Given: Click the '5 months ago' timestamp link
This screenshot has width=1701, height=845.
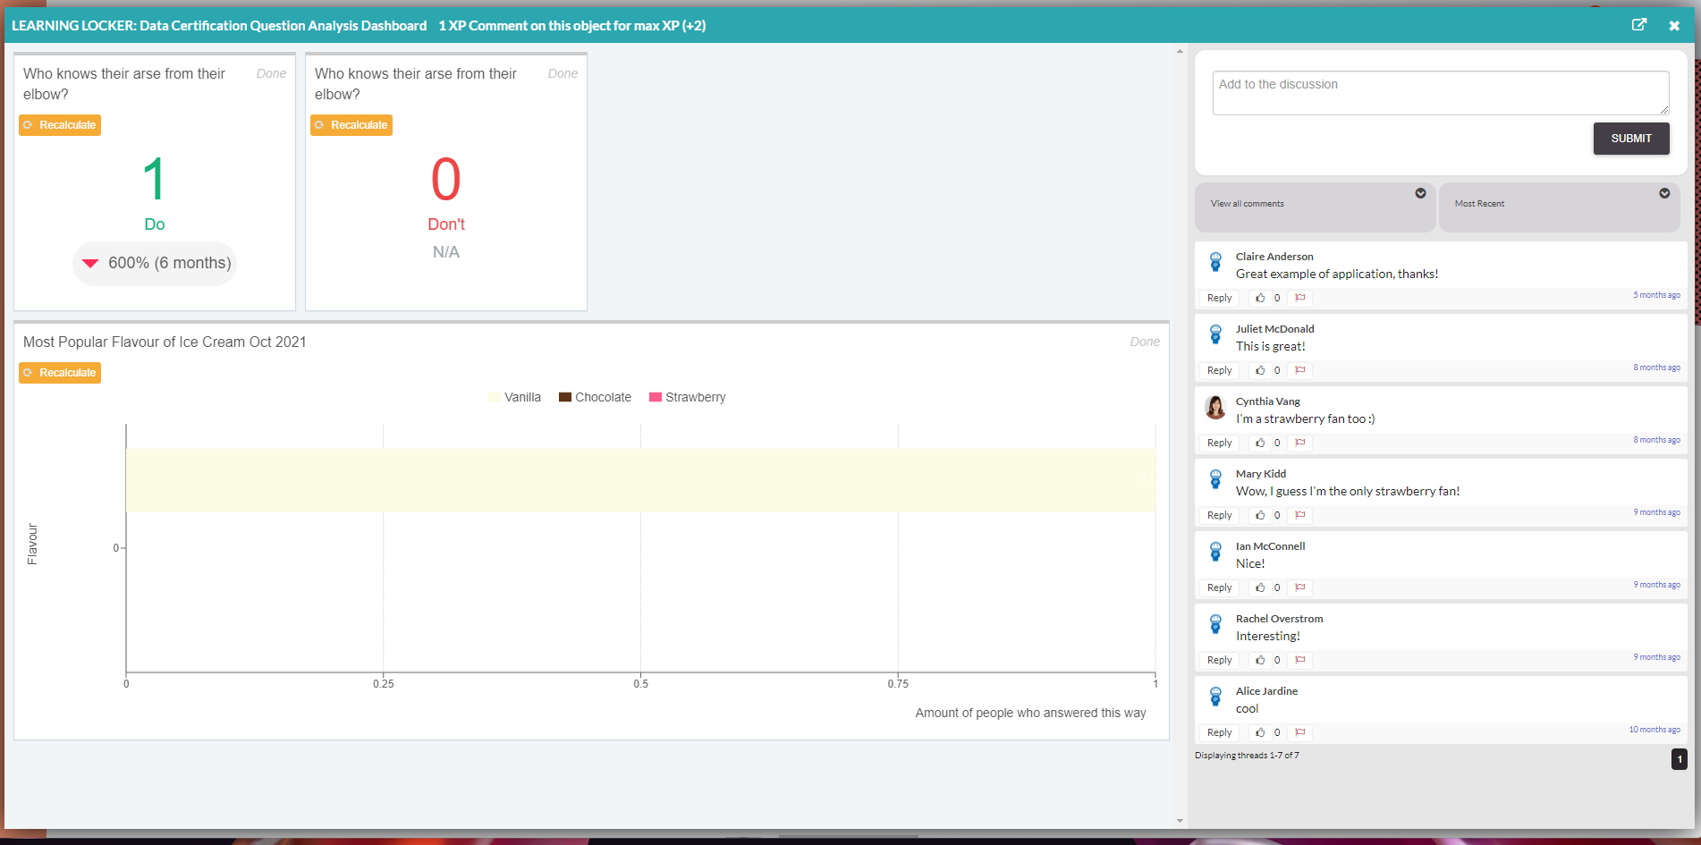Looking at the screenshot, I should (1656, 294).
